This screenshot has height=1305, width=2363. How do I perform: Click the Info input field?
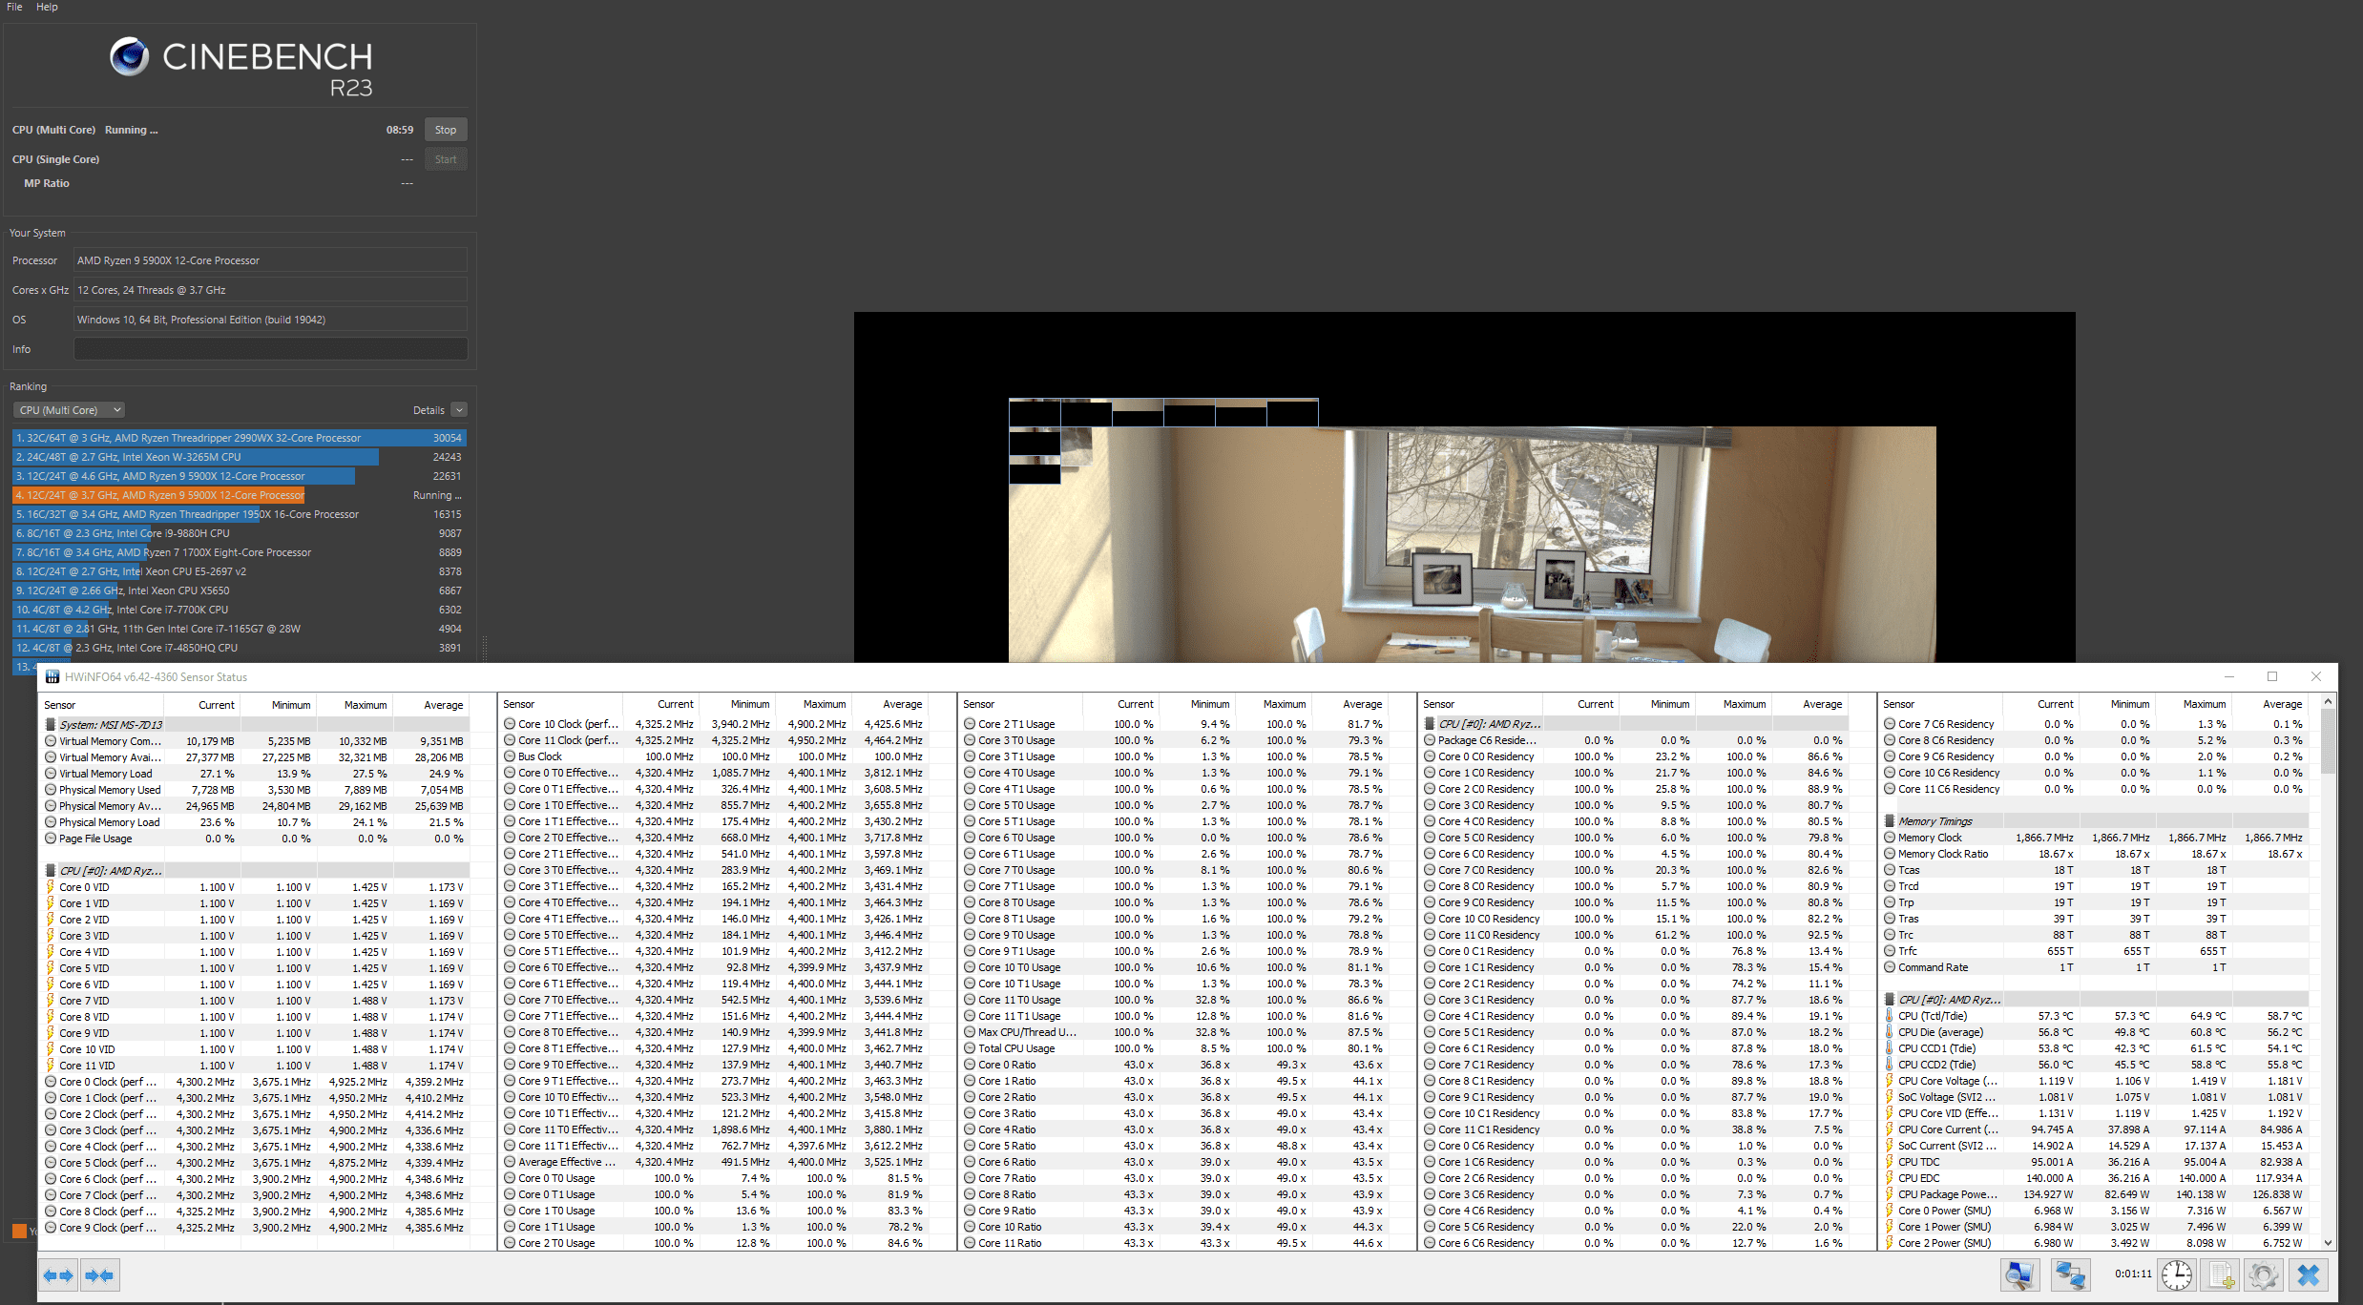point(270,349)
